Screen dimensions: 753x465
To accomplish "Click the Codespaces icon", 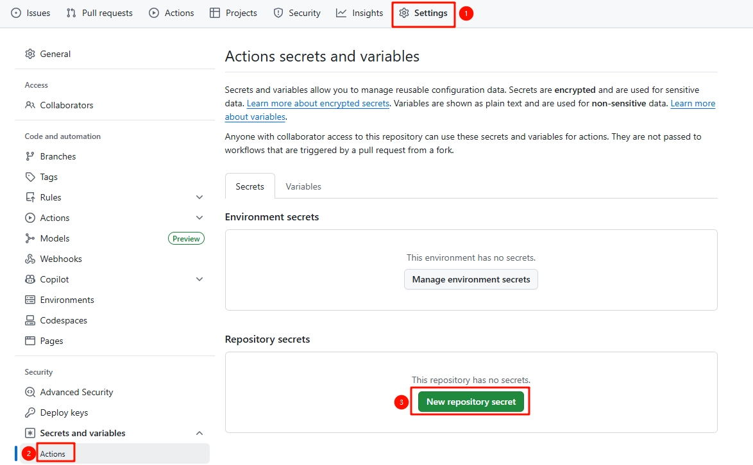I will pyautogui.click(x=30, y=320).
